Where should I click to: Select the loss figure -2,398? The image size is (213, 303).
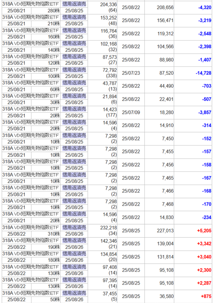coord(205,46)
